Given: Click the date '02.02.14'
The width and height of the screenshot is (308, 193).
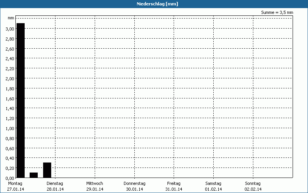Looking at the screenshot, I should (x=253, y=189).
